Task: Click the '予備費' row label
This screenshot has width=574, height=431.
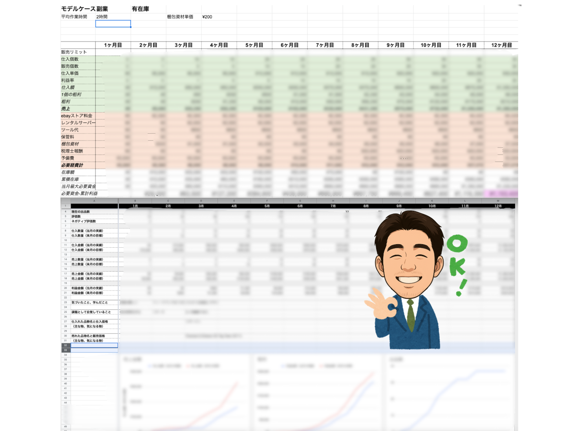Action: tap(68, 158)
